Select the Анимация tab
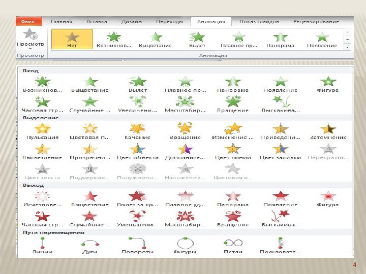Image resolution: width=366 pixels, height=274 pixels. click(211, 21)
